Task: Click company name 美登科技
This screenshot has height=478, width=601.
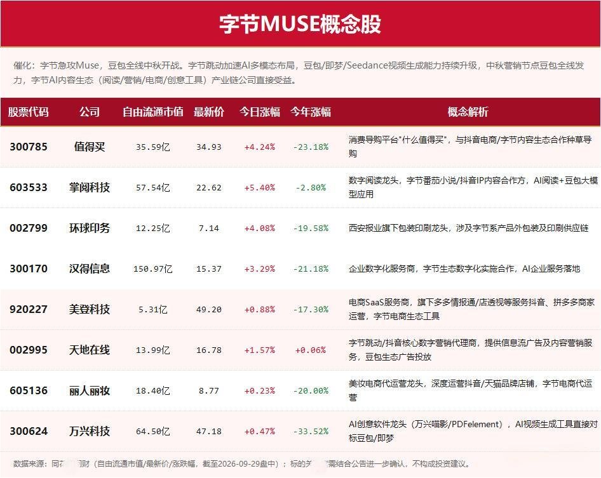Action: tap(90, 309)
